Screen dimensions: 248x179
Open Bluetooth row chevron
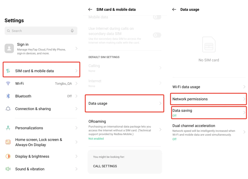(76, 96)
